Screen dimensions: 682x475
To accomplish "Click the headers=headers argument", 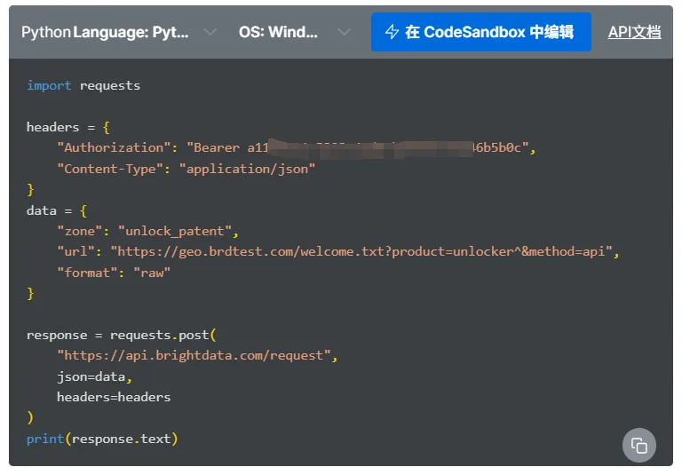I will click(114, 397).
